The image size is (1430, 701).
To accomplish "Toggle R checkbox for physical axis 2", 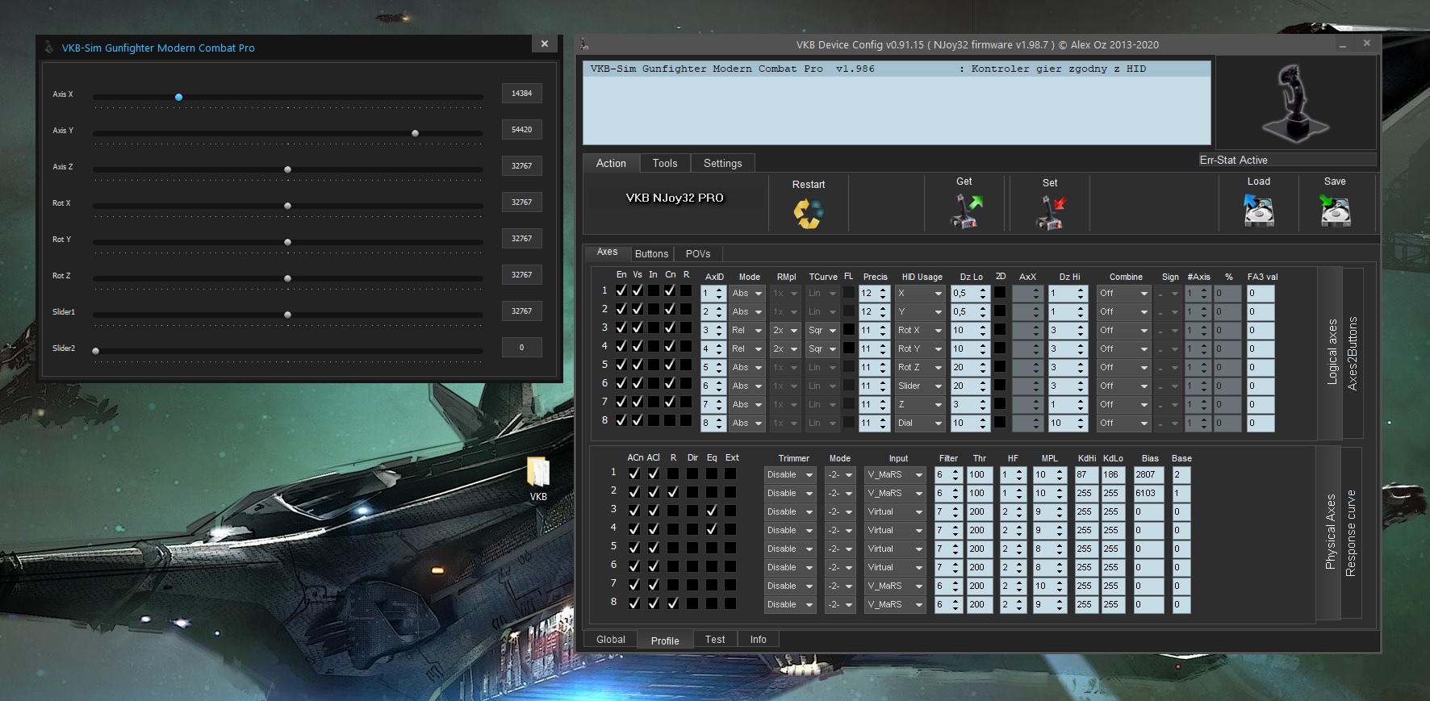I will (x=673, y=492).
